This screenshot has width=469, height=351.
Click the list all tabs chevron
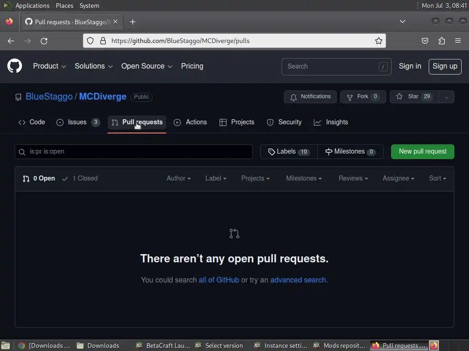coord(403,21)
